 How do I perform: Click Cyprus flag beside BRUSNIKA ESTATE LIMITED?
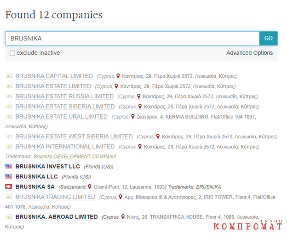[8, 86]
